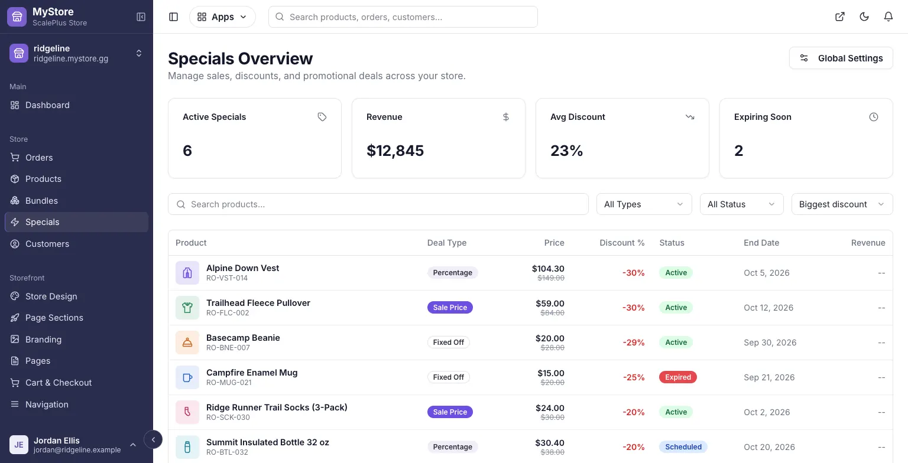Image resolution: width=908 pixels, height=463 pixels.
Task: Open the Biggest discount sort dropdown
Action: click(x=842, y=204)
